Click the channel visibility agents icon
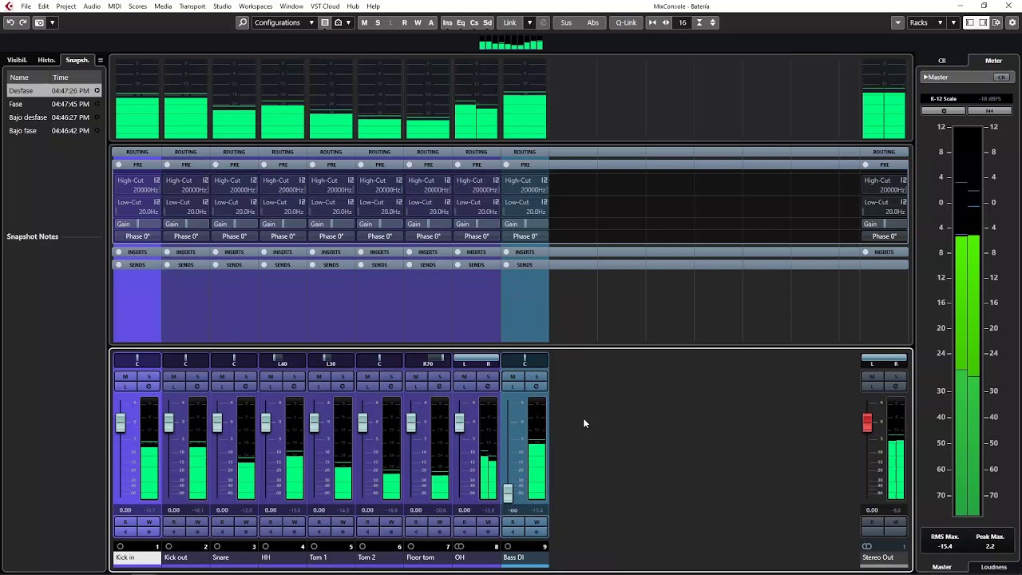The image size is (1022, 575). tap(338, 22)
